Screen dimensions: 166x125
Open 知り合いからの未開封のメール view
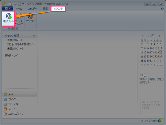coord(21,44)
